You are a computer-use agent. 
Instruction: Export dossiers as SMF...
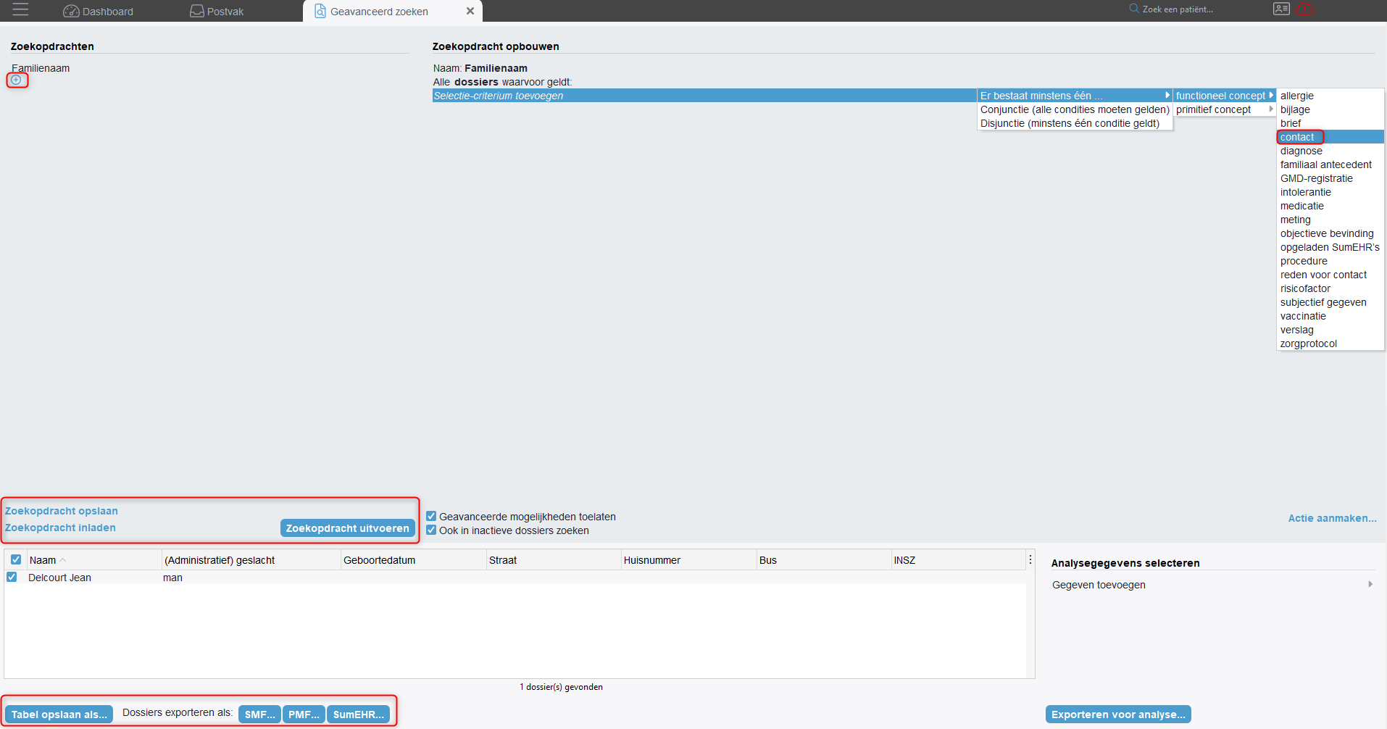[259, 715]
